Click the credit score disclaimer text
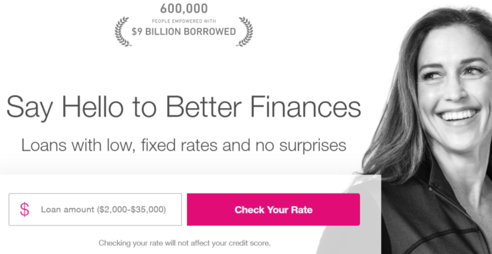 click(x=185, y=243)
